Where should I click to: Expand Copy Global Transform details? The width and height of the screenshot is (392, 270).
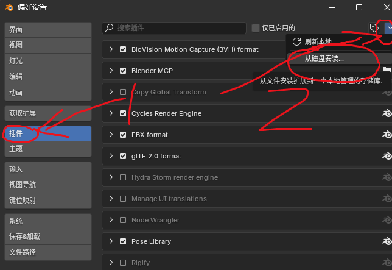[111, 92]
